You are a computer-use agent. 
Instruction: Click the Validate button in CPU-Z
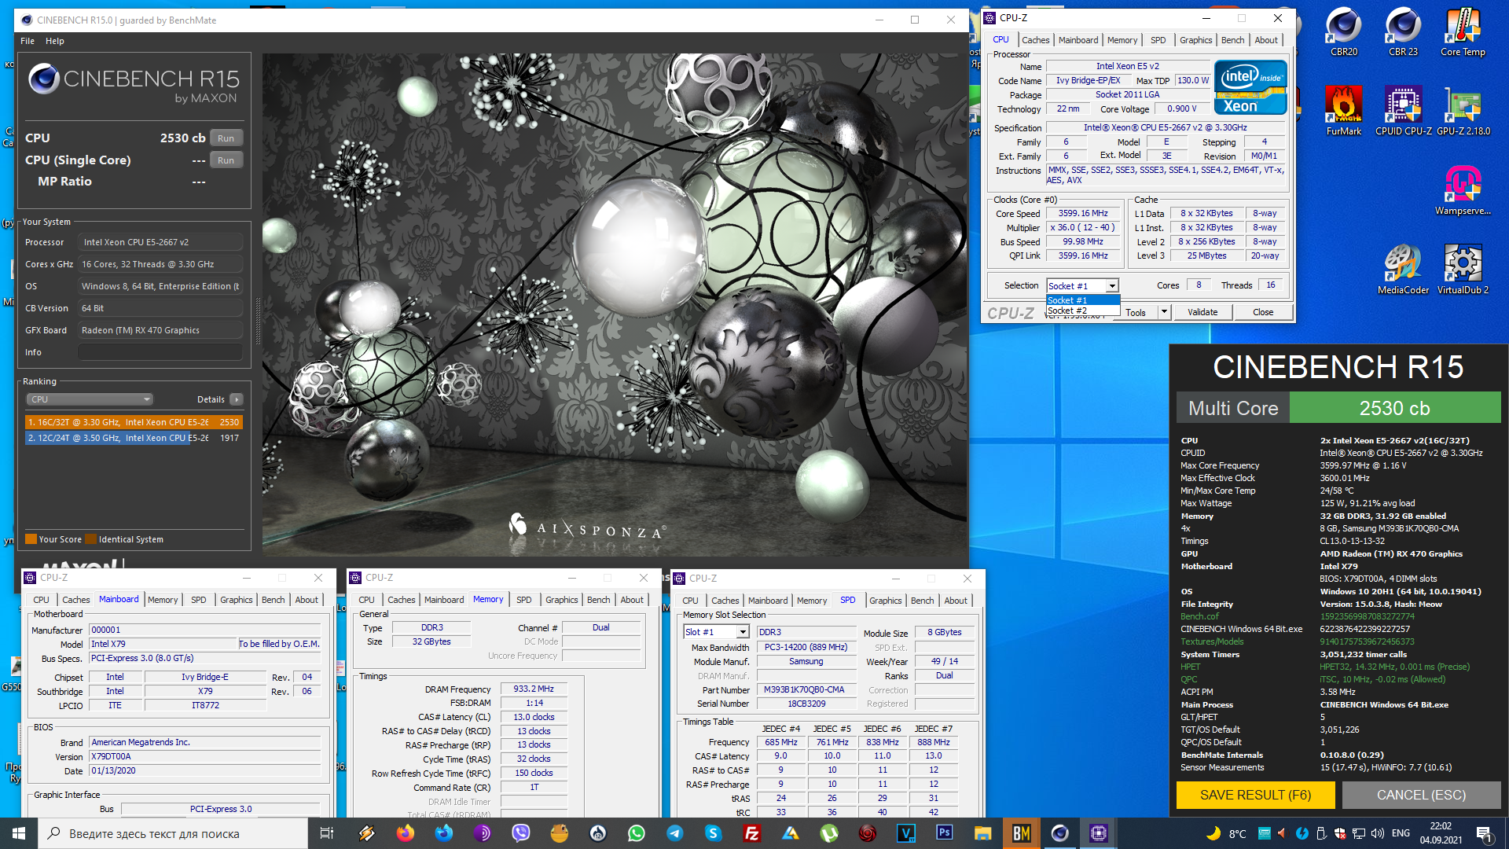(x=1202, y=312)
